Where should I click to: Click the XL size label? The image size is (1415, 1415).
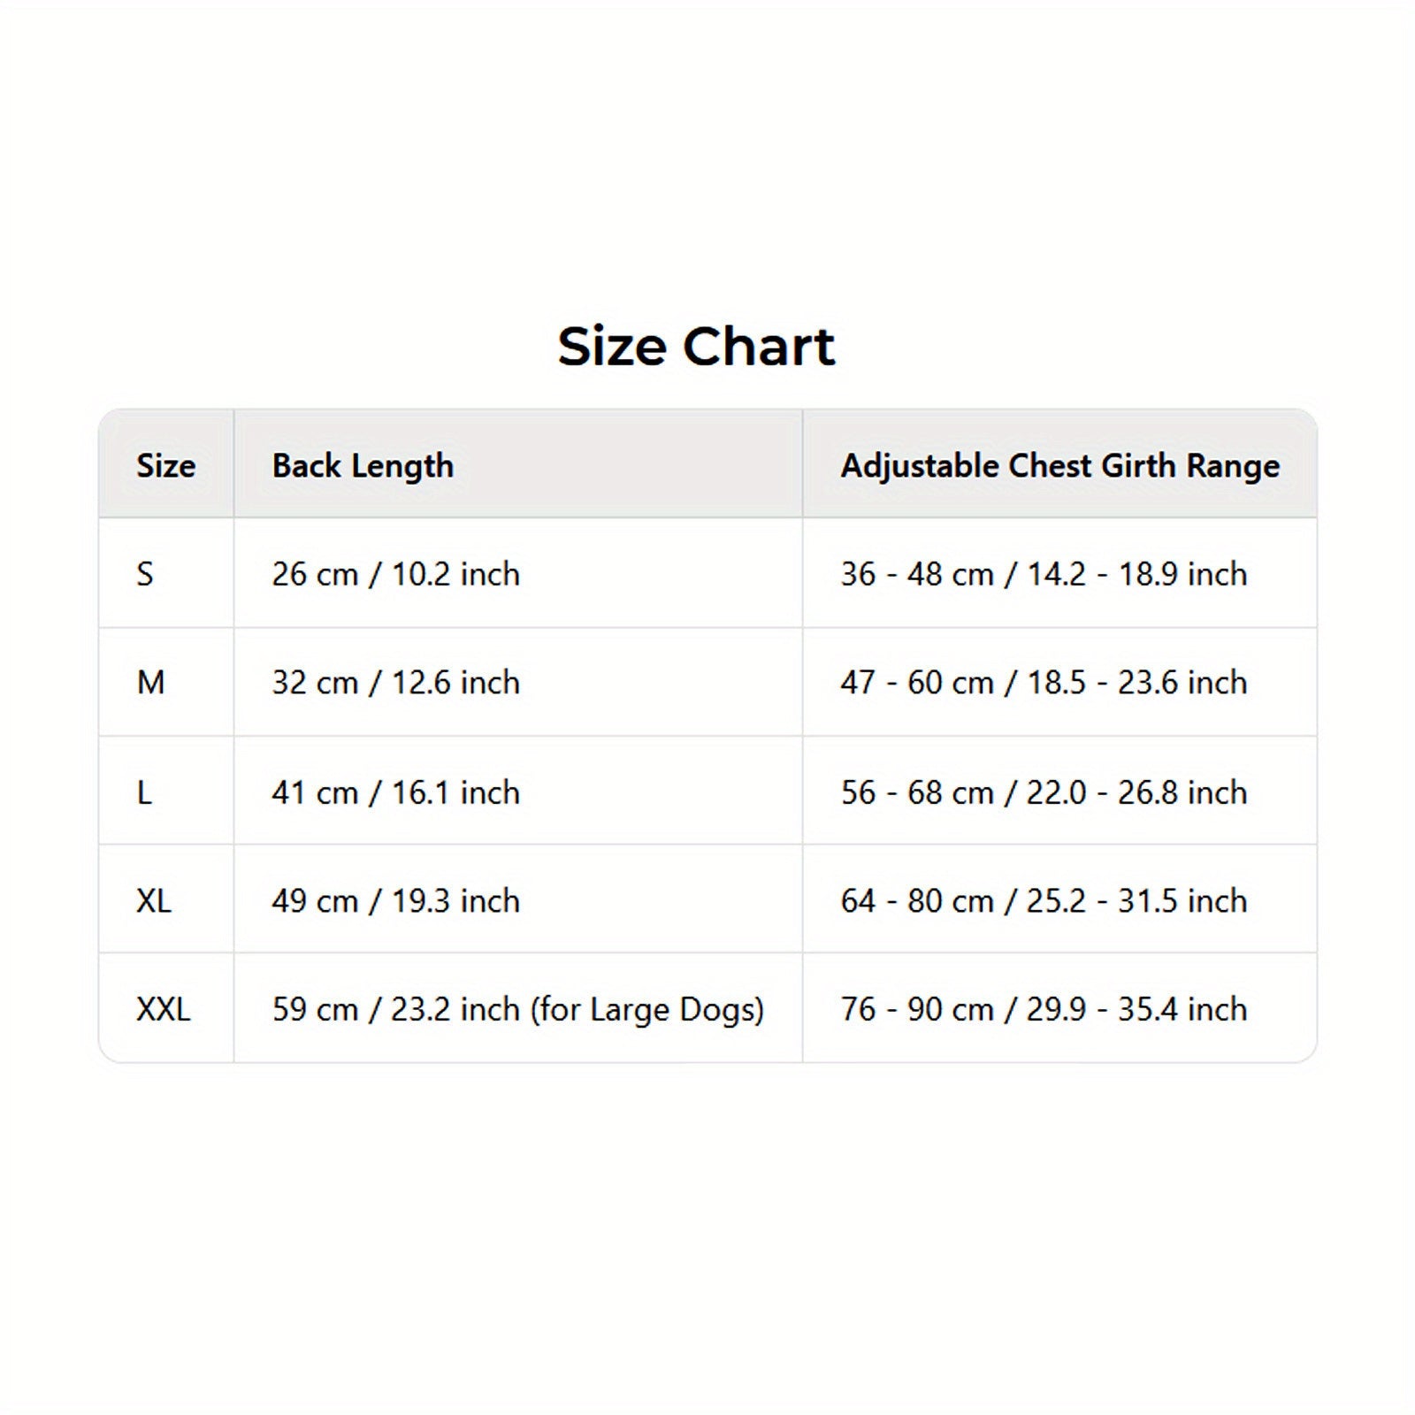(x=154, y=901)
